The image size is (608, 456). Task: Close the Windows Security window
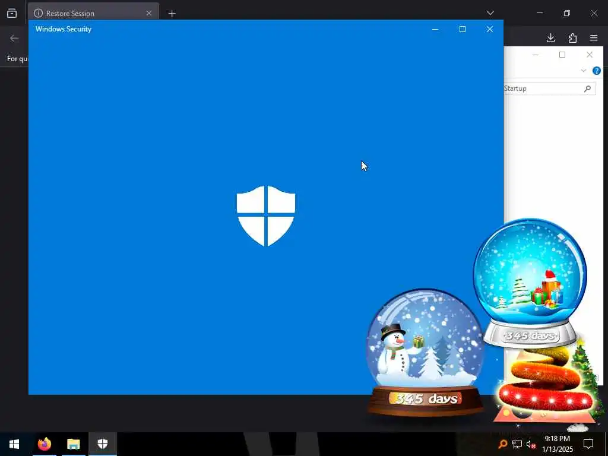coord(490,29)
